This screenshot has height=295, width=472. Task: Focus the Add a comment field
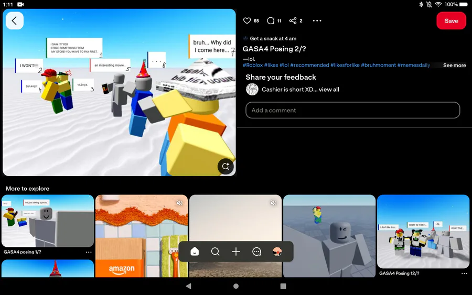(352, 111)
